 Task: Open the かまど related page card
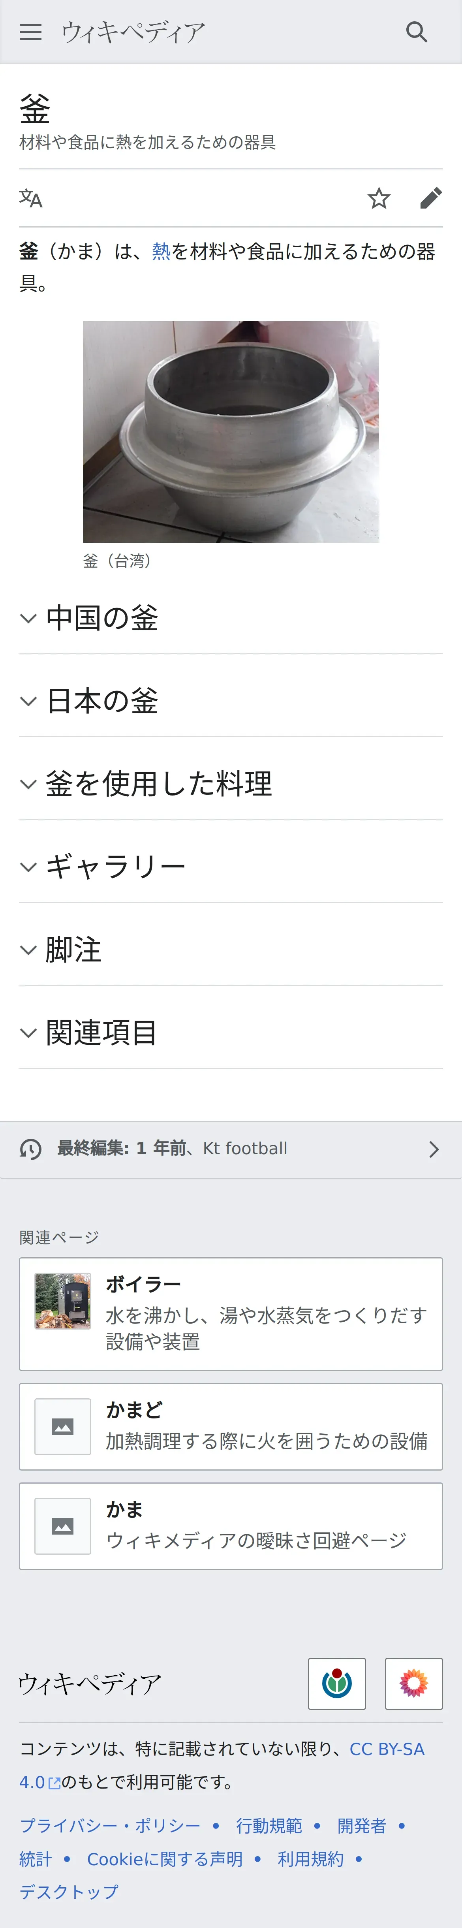pyautogui.click(x=231, y=1426)
